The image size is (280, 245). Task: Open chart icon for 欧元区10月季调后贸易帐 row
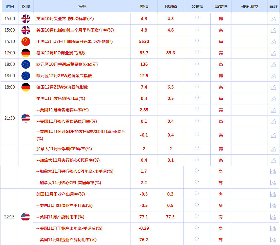[x=273, y=64]
